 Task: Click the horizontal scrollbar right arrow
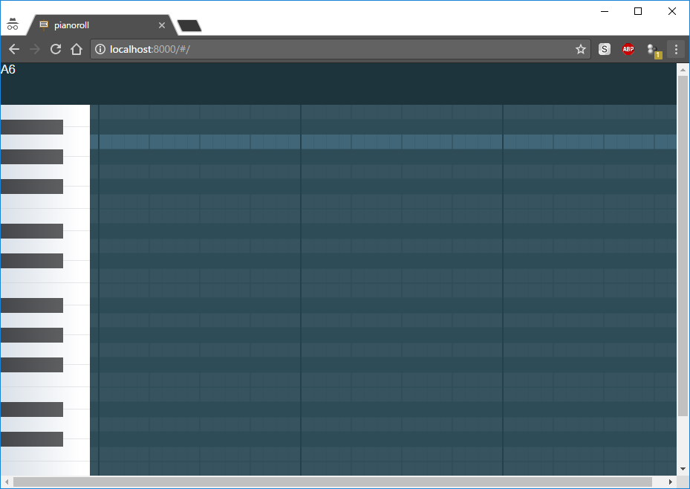[670, 482]
